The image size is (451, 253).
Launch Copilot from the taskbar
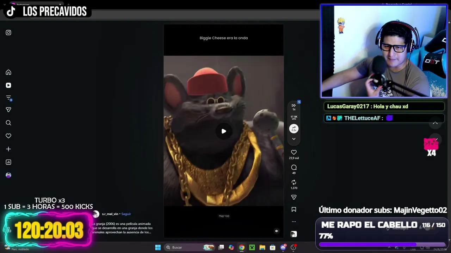coord(231,247)
